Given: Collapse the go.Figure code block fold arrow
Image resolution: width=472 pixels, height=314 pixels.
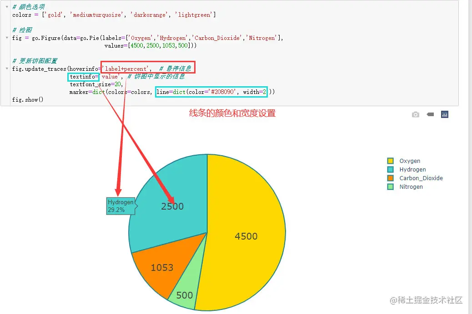Looking at the screenshot, I should pyautogui.click(x=7, y=38).
